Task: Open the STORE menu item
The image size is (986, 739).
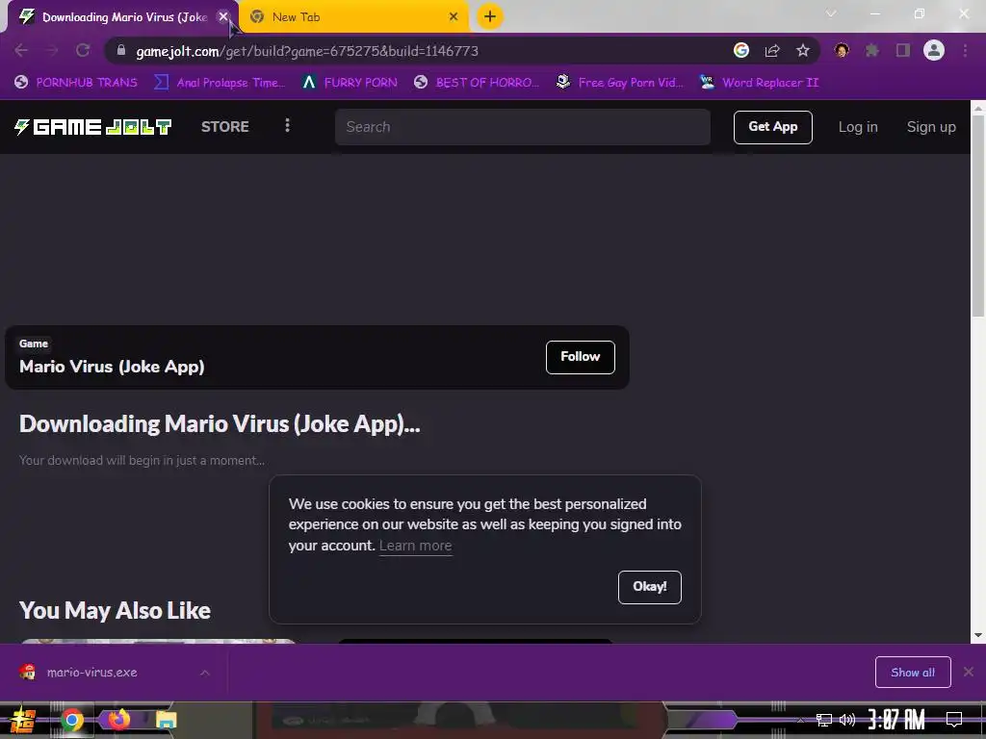Action: 225,127
